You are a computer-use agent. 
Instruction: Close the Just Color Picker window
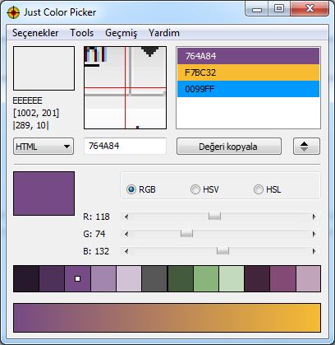click(x=310, y=9)
